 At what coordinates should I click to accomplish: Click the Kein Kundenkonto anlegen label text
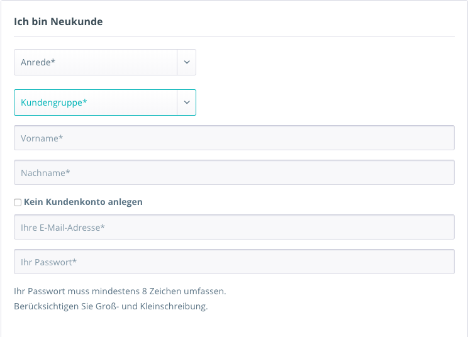pos(83,202)
